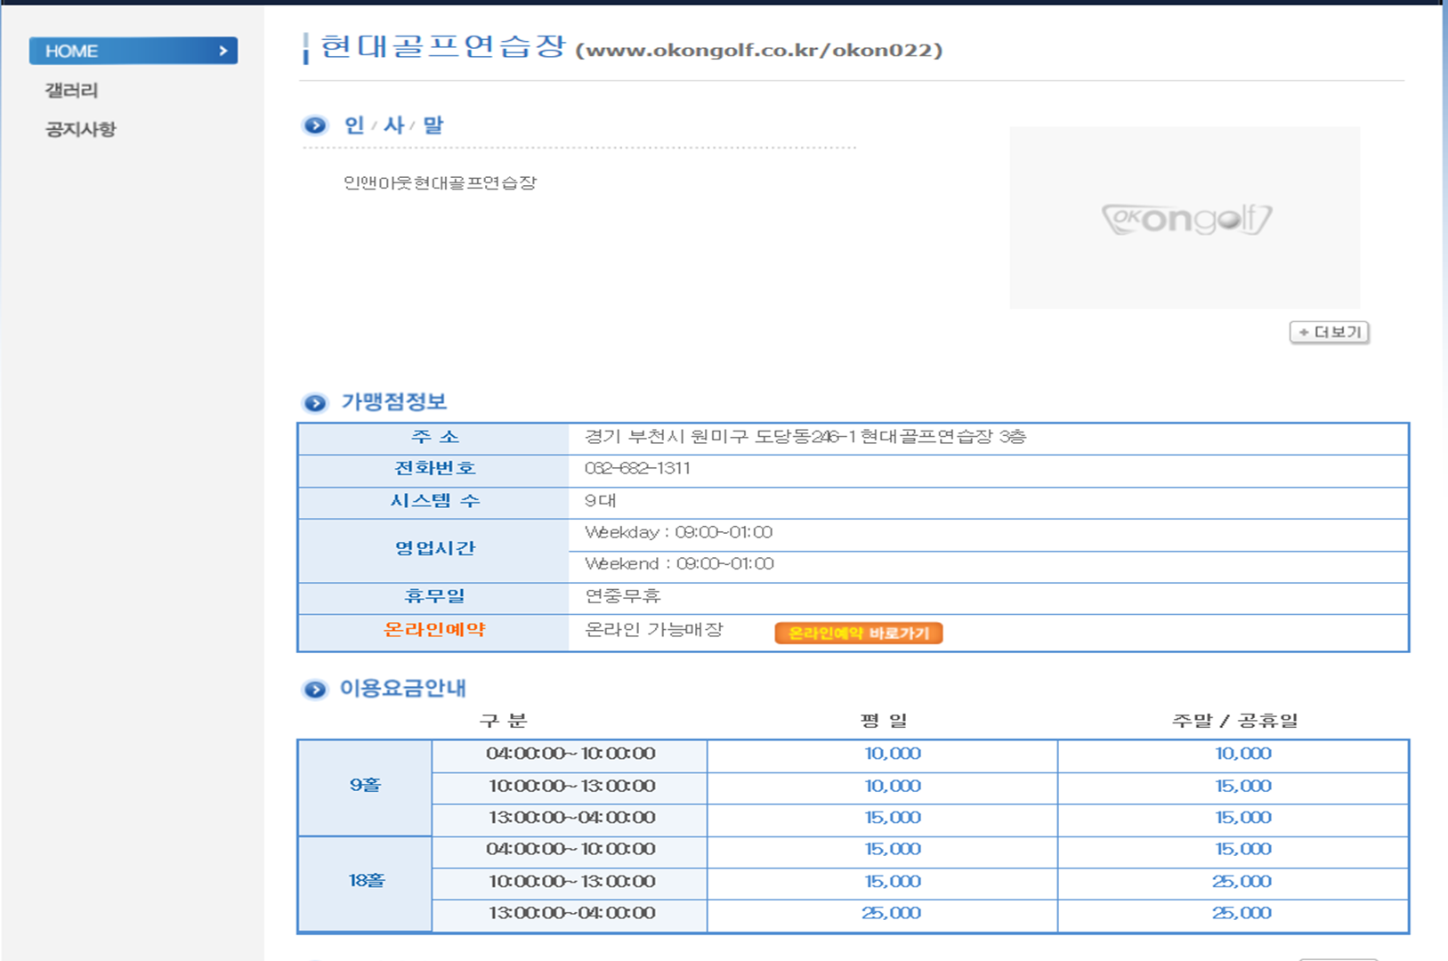Go to 공지사항 in the sidebar
This screenshot has width=1448, height=961.
[81, 130]
